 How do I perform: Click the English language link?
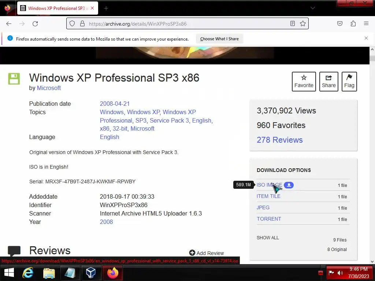pos(109,137)
